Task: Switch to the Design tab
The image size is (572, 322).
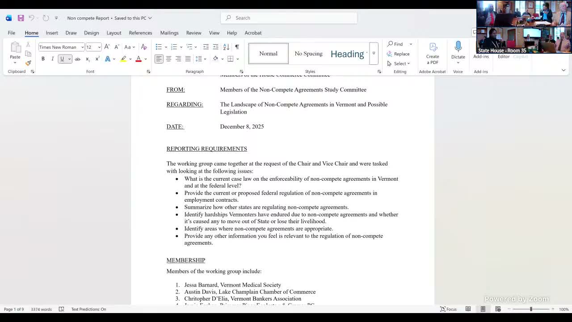Action: 91,33
